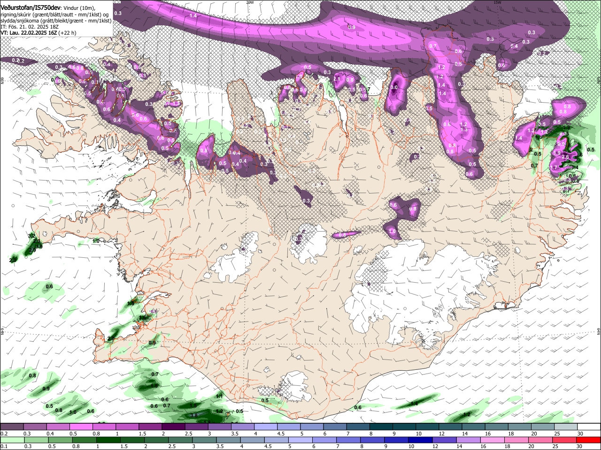Pick lower legend swatch between 16 and 18
The width and height of the screenshot is (601, 450).
(492, 440)
